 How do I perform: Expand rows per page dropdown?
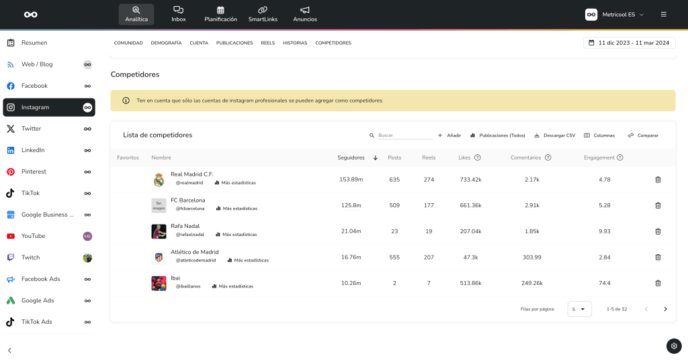pos(579,309)
